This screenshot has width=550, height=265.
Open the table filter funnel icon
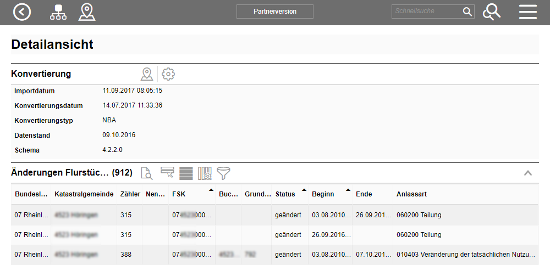[223, 173]
